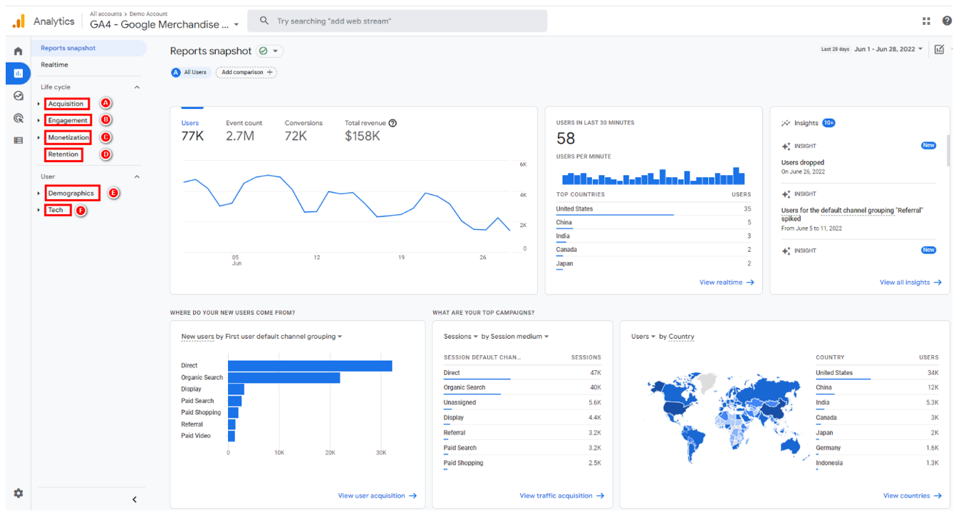Open the Realtime report from the sidebar
Screen dimensions: 961x516
(55, 64)
